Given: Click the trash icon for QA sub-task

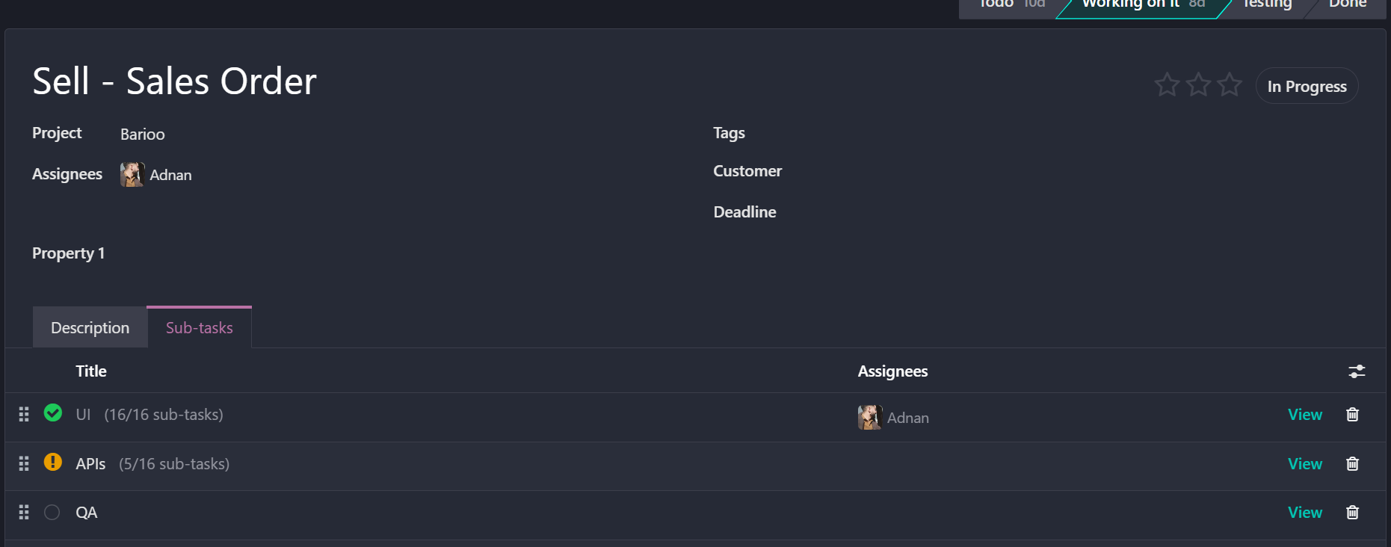Looking at the screenshot, I should tap(1352, 513).
